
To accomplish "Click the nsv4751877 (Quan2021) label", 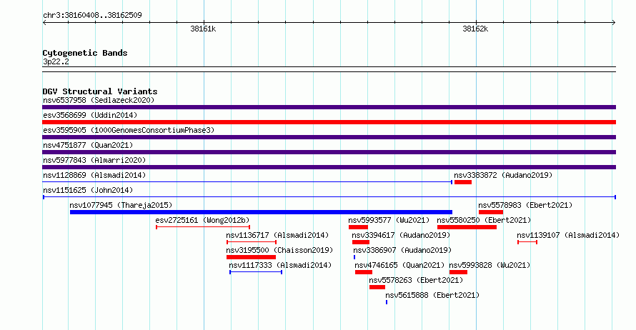I will (88, 145).
